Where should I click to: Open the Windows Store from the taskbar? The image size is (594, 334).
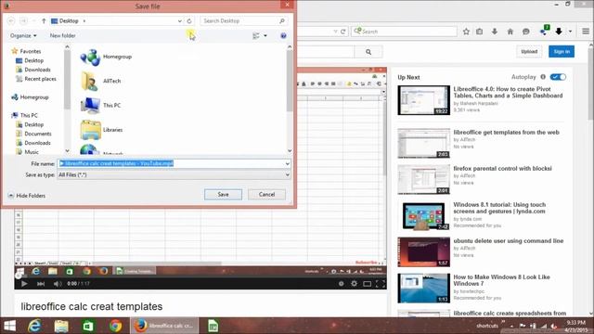[88, 326]
